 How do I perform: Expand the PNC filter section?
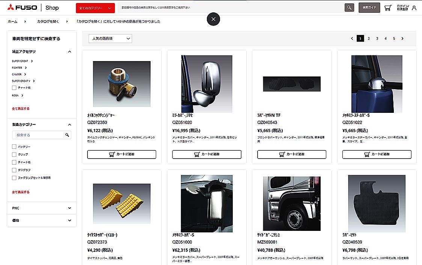(x=41, y=208)
